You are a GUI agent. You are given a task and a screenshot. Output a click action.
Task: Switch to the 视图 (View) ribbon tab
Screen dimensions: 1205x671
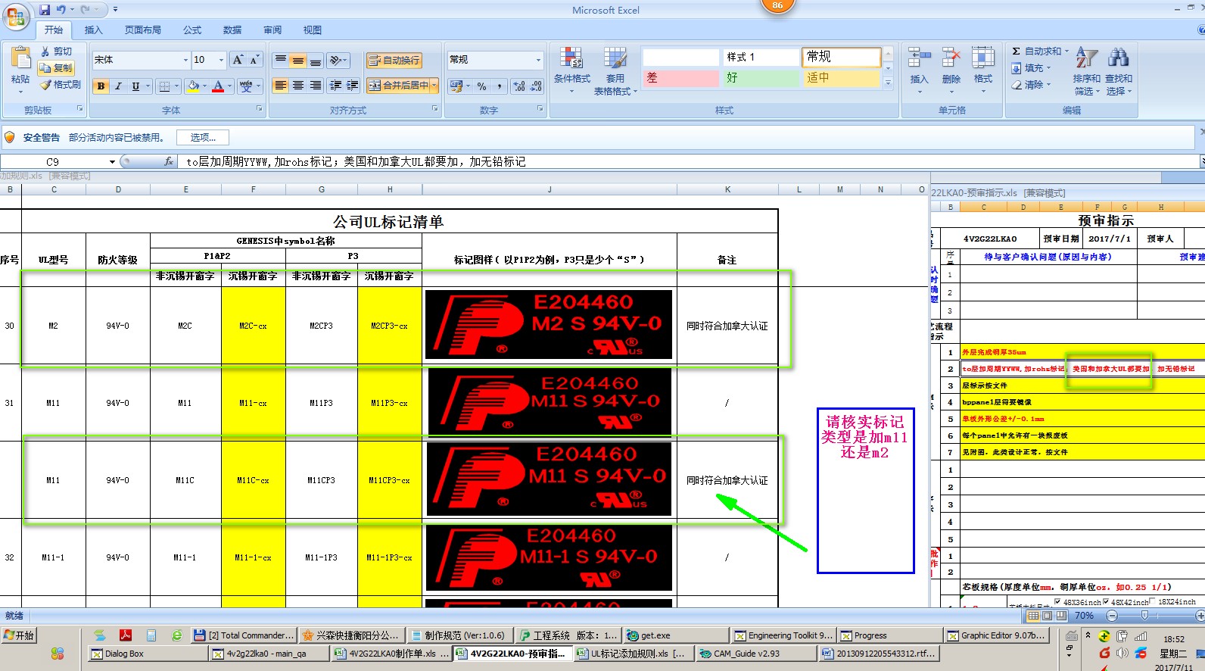(x=313, y=30)
